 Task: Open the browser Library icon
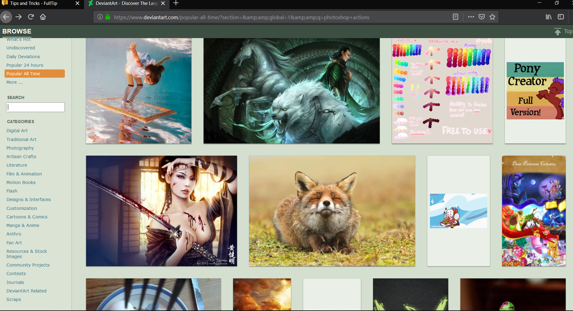point(549,17)
